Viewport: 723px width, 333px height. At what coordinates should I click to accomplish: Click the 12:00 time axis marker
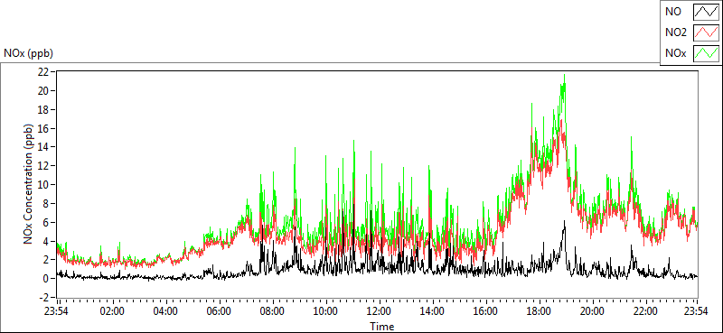(x=380, y=310)
